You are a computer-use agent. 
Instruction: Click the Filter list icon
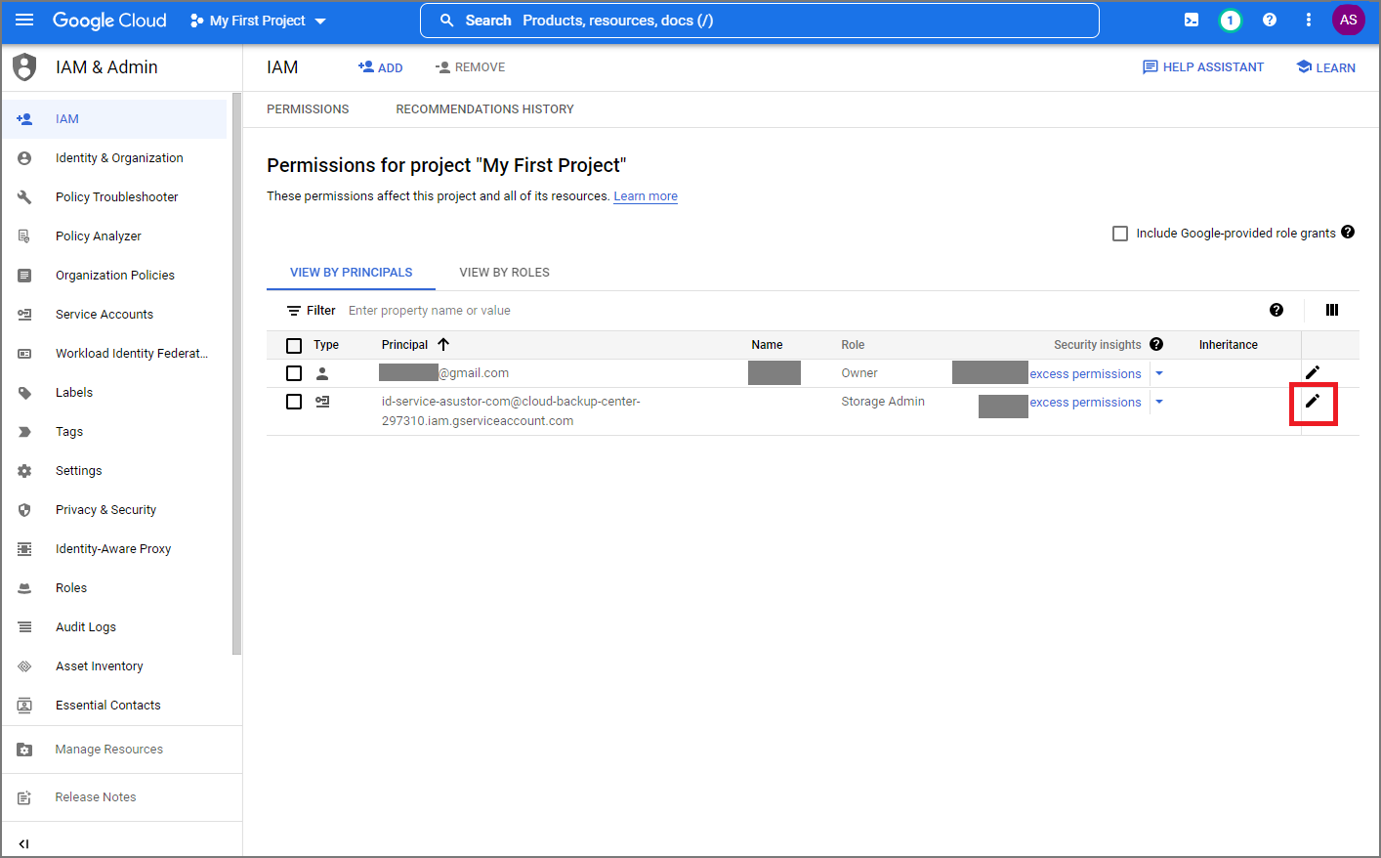[x=293, y=311]
